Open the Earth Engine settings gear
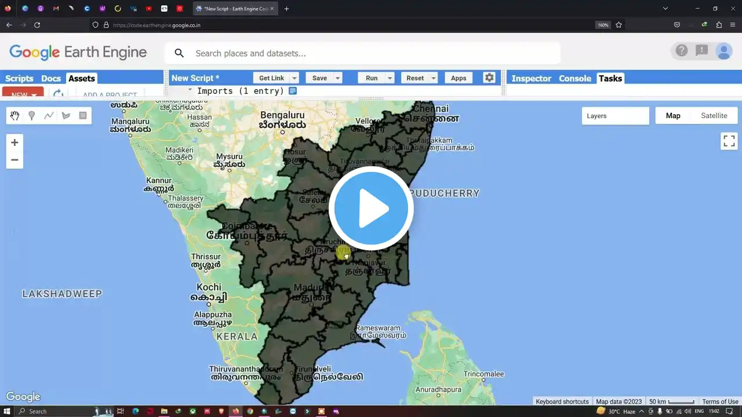 pos(489,78)
